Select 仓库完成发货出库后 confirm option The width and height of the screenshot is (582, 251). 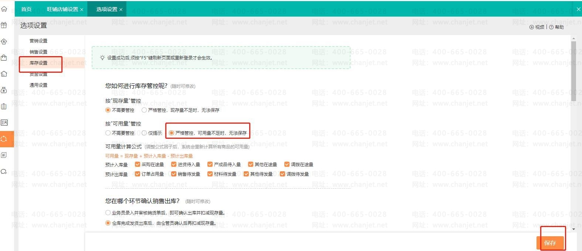click(108, 223)
